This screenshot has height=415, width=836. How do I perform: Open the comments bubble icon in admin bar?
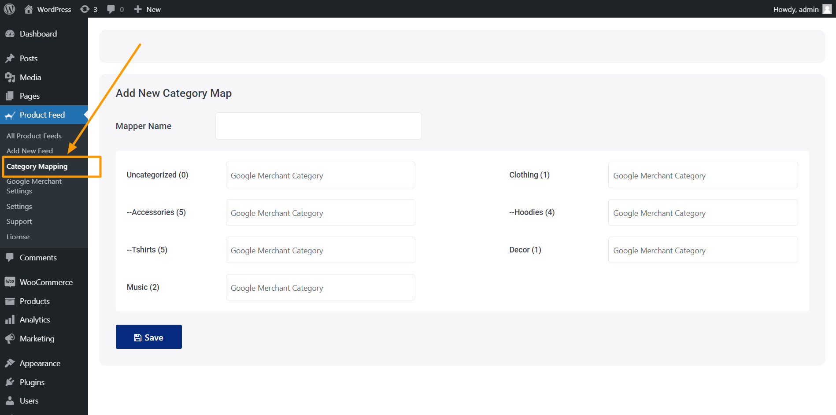point(111,9)
